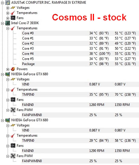The height and width of the screenshot is (165, 139).
Task: Collapse the ASUSTeK RAMPAGE IV EXTREME node
Action: [2, 3]
